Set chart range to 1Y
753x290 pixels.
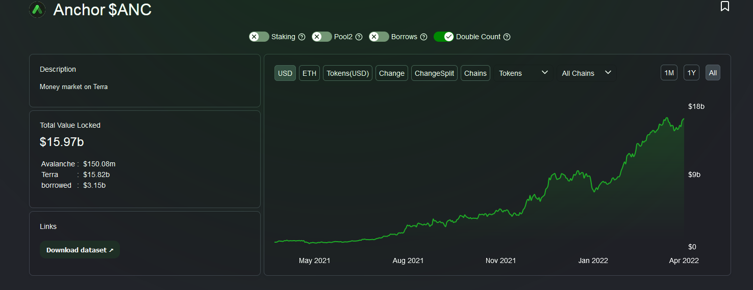pos(691,73)
